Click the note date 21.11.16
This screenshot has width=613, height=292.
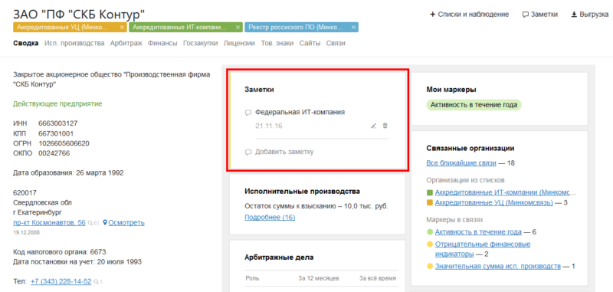[269, 126]
